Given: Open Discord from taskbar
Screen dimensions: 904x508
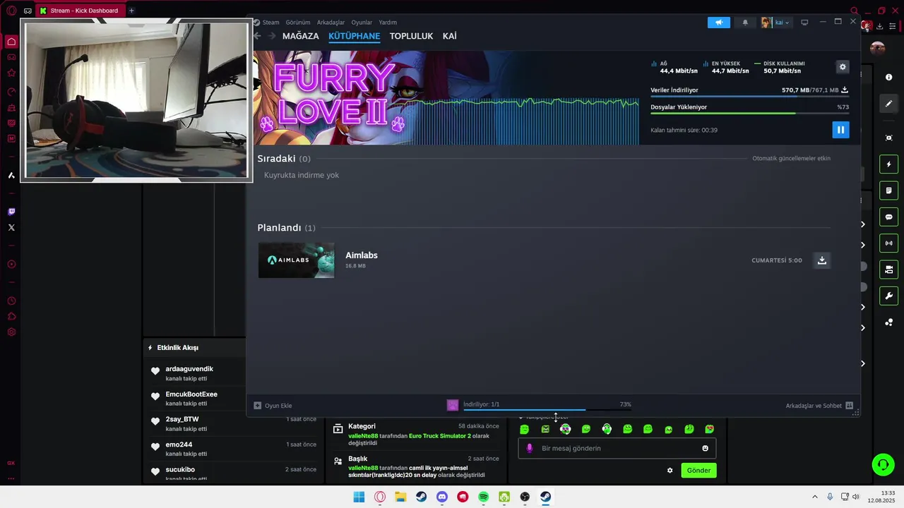Looking at the screenshot, I should (442, 497).
